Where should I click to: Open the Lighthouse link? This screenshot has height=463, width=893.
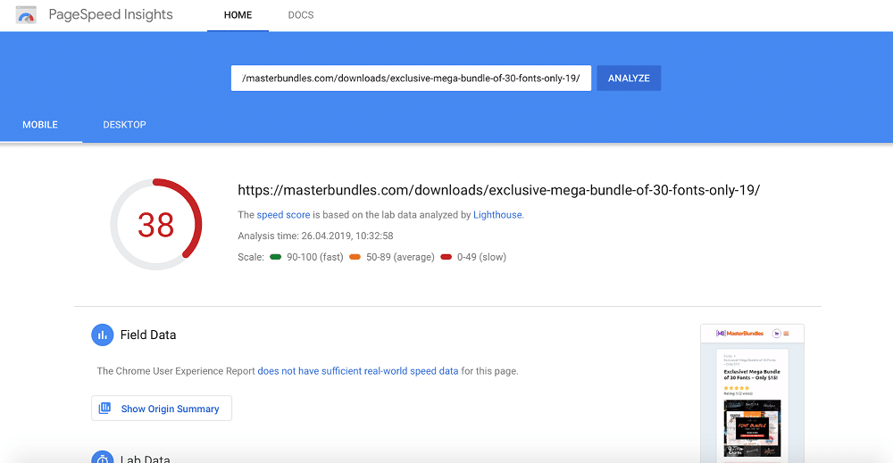coord(497,215)
